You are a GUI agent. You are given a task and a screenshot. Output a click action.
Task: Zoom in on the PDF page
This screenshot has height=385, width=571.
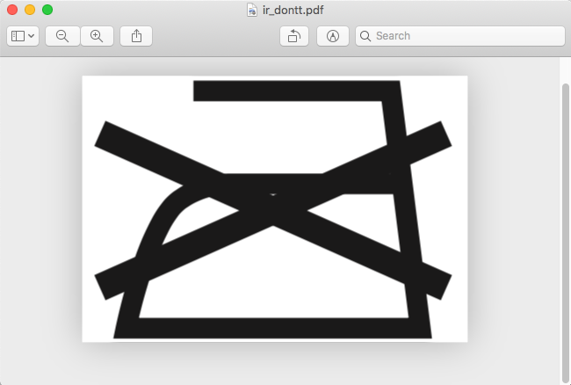coord(97,36)
